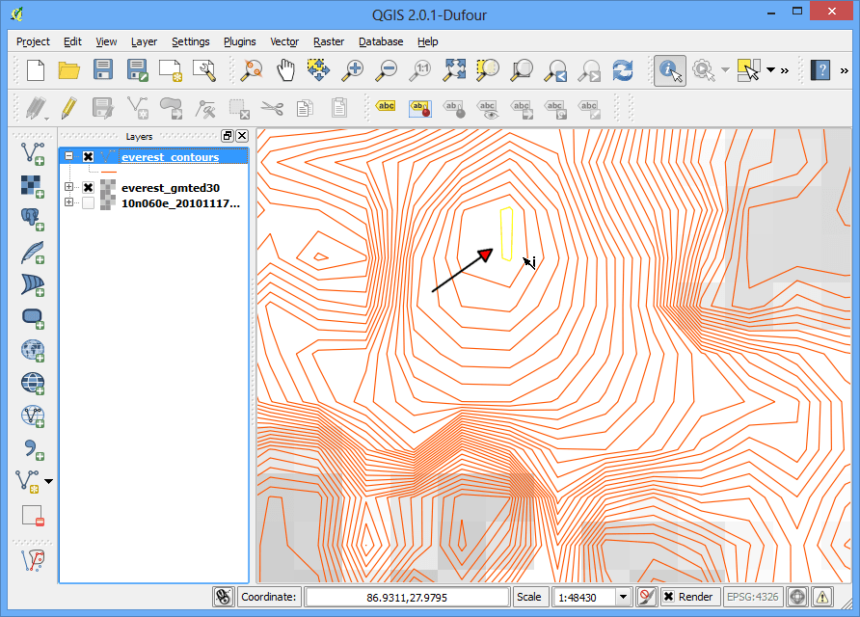This screenshot has width=860, height=617.
Task: Refresh the map canvas
Action: pyautogui.click(x=622, y=70)
